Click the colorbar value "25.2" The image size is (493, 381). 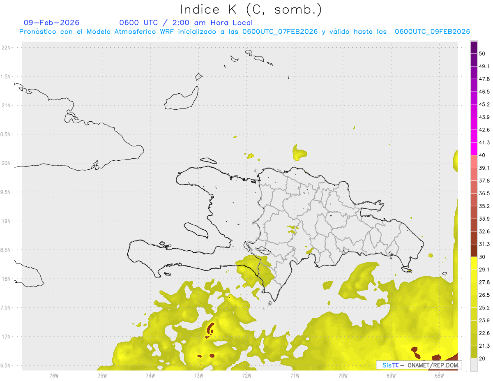(x=484, y=308)
